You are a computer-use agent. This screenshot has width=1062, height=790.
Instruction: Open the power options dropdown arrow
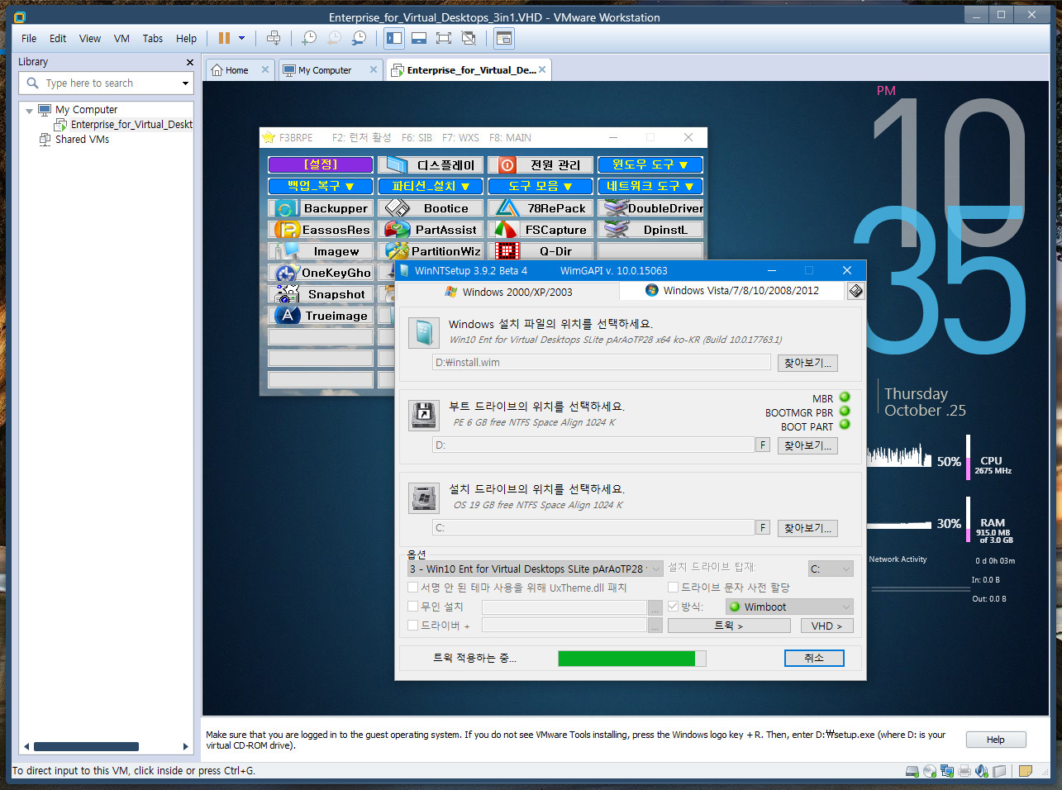click(x=241, y=38)
